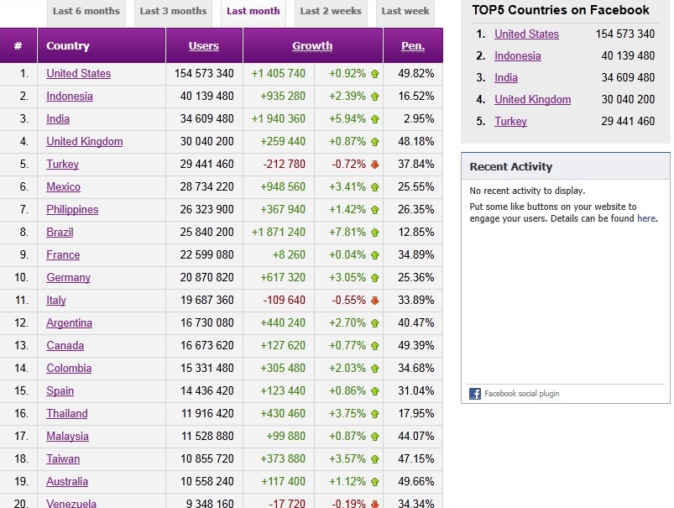Open United Kingdom link in TOP5 list
The image size is (674, 508).
pos(532,99)
